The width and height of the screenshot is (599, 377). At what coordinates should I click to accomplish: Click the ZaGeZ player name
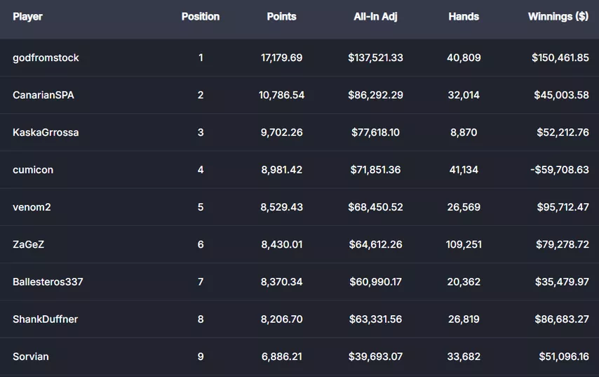pos(29,244)
